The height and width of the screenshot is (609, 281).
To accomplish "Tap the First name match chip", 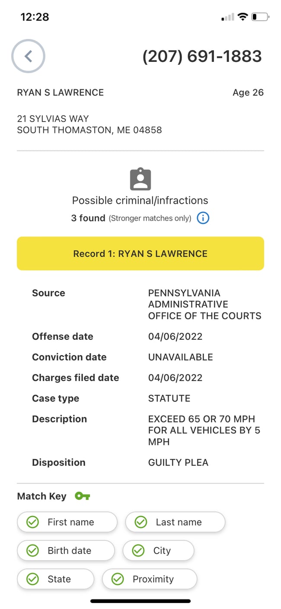I will click(x=67, y=522).
